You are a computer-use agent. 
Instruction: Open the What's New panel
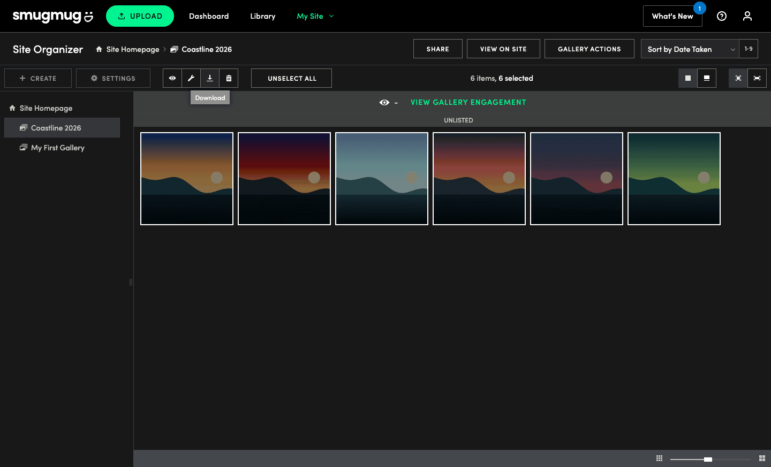coord(672,16)
